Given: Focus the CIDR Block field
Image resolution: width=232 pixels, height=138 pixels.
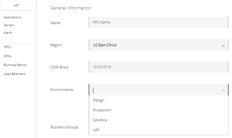Looking at the screenshot, I should point(158,67).
